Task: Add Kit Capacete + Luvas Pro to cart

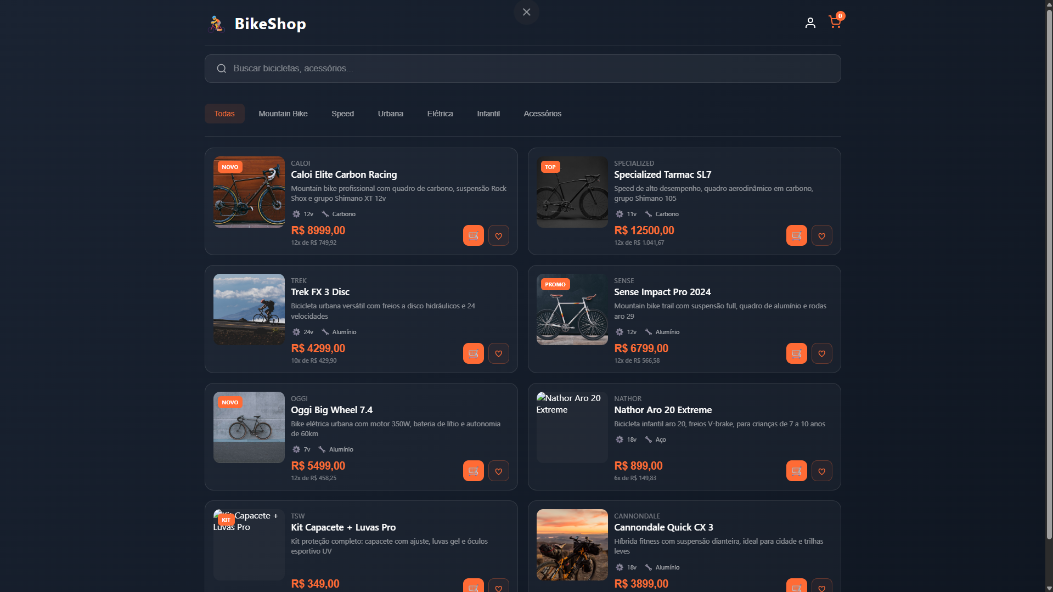Action: [473, 585]
